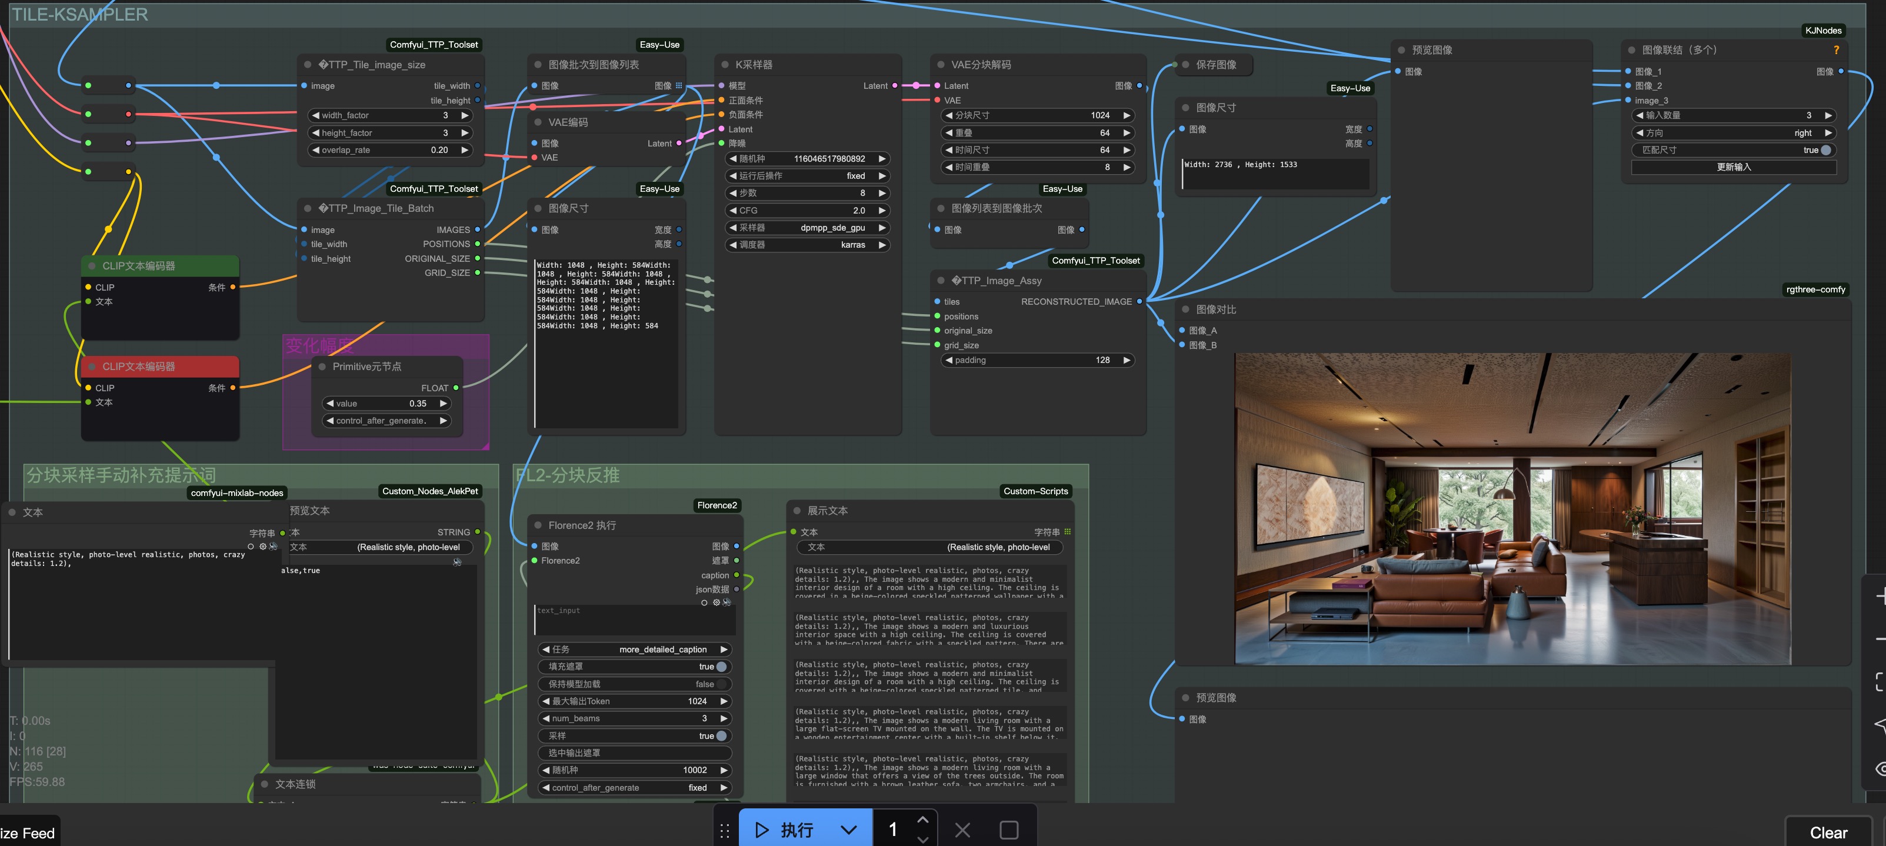Increase the queue batch count with up arrow
The height and width of the screenshot is (846, 1886).
click(922, 820)
